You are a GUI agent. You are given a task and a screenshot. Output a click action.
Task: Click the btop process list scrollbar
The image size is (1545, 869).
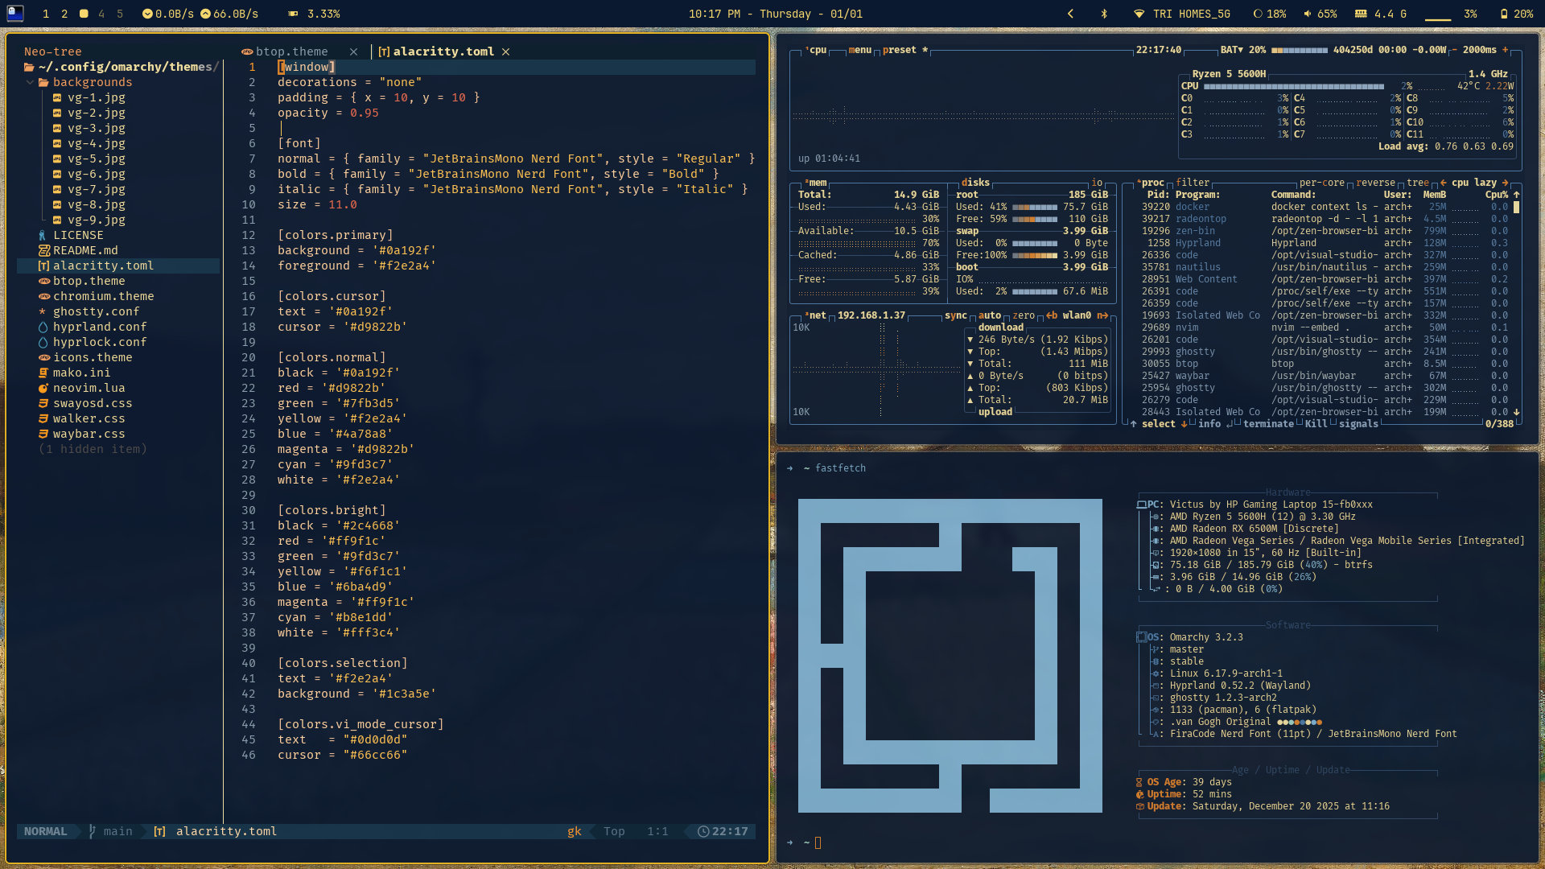pyautogui.click(x=1516, y=208)
